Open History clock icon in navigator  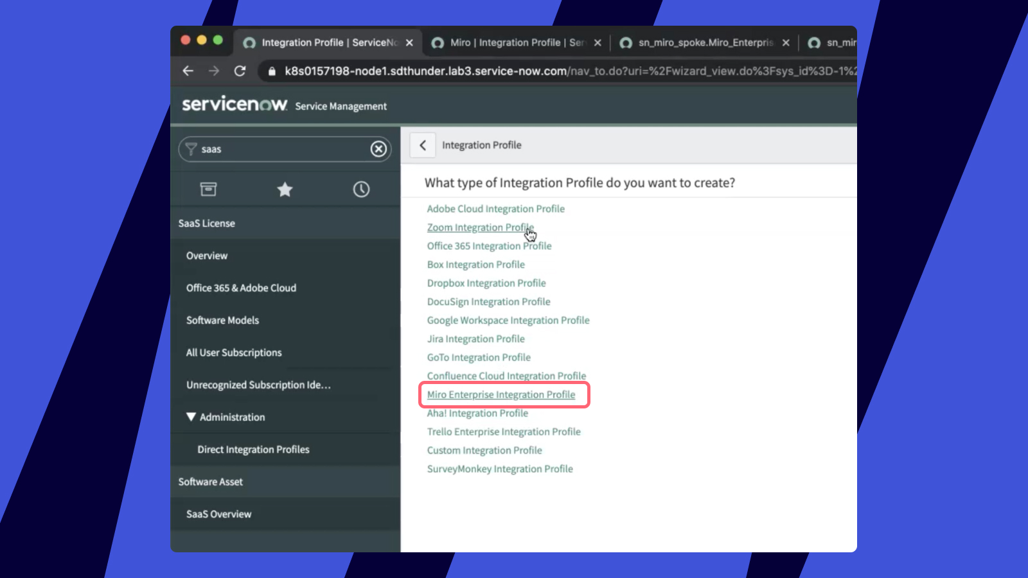click(361, 189)
